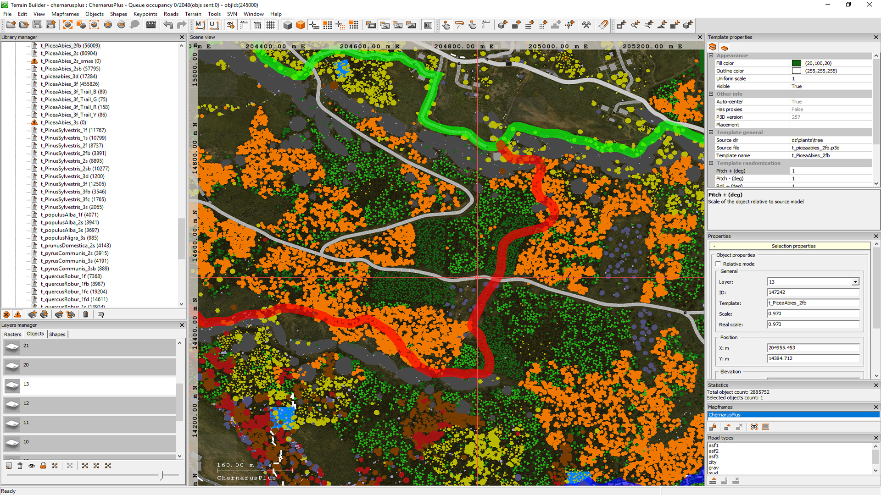Activate the magnet snapping tool
This screenshot has height=495, width=881.
click(603, 25)
